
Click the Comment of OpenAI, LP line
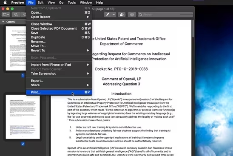122,79
